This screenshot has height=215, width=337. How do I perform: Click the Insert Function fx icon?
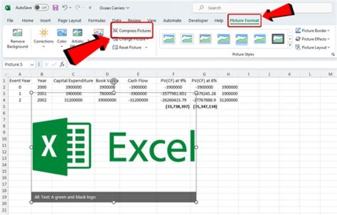62,64
